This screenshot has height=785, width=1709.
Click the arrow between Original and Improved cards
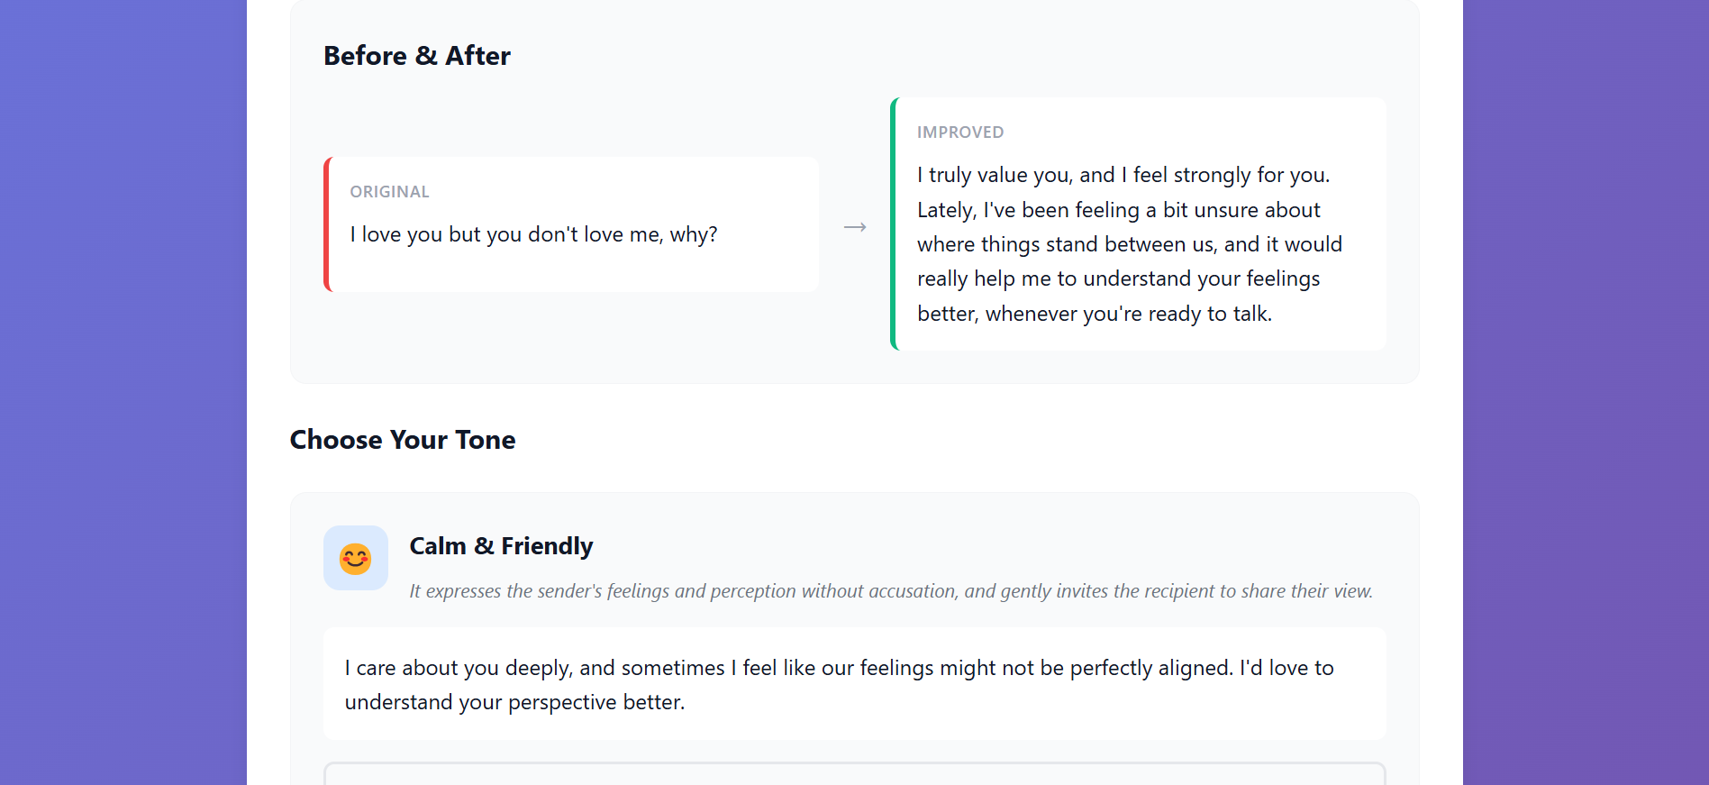click(x=855, y=227)
